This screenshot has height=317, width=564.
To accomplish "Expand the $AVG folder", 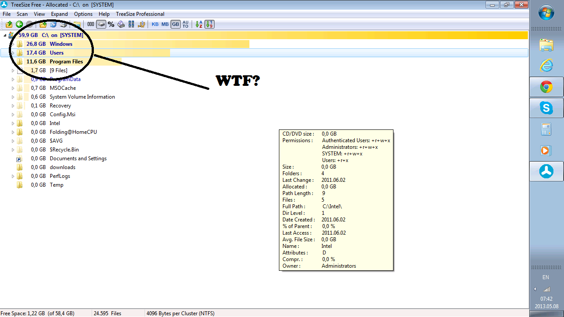I will pyautogui.click(x=13, y=141).
